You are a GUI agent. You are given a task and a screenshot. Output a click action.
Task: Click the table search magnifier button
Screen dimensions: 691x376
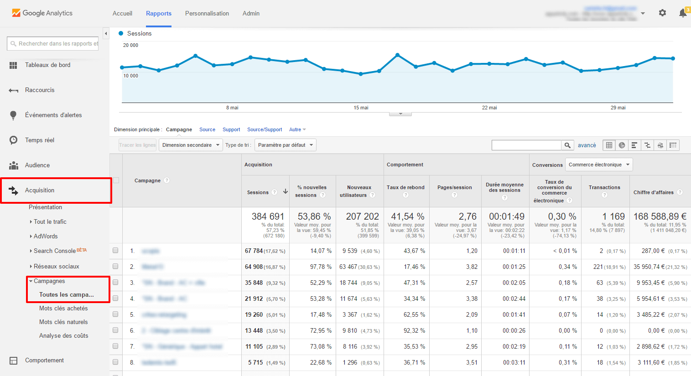[567, 145]
